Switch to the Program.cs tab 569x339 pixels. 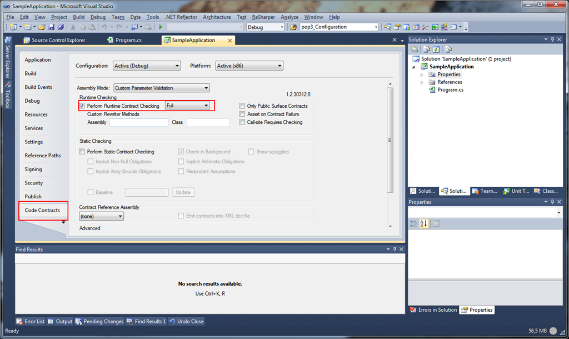click(124, 40)
